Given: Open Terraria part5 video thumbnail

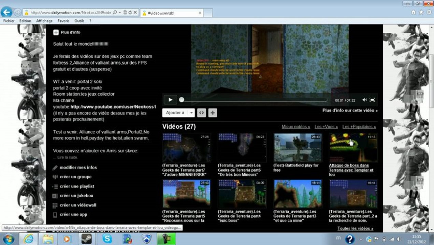Looking at the screenshot, I should pos(187,194).
